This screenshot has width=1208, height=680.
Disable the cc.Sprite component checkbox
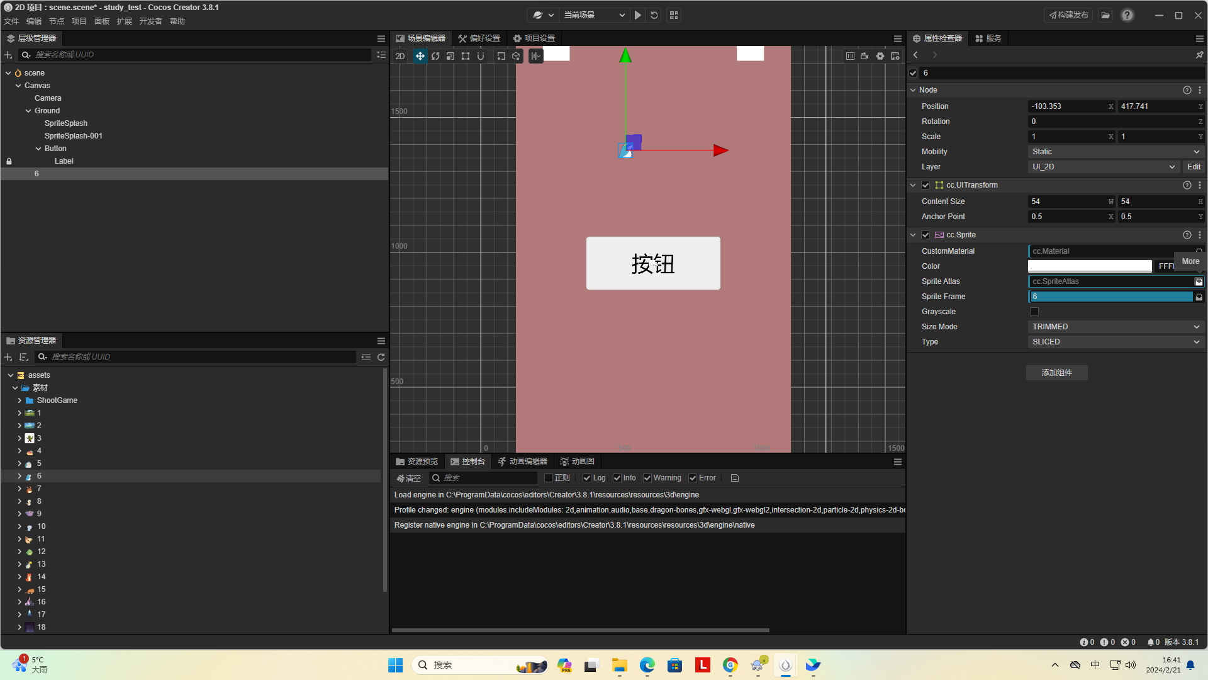pos(926,235)
